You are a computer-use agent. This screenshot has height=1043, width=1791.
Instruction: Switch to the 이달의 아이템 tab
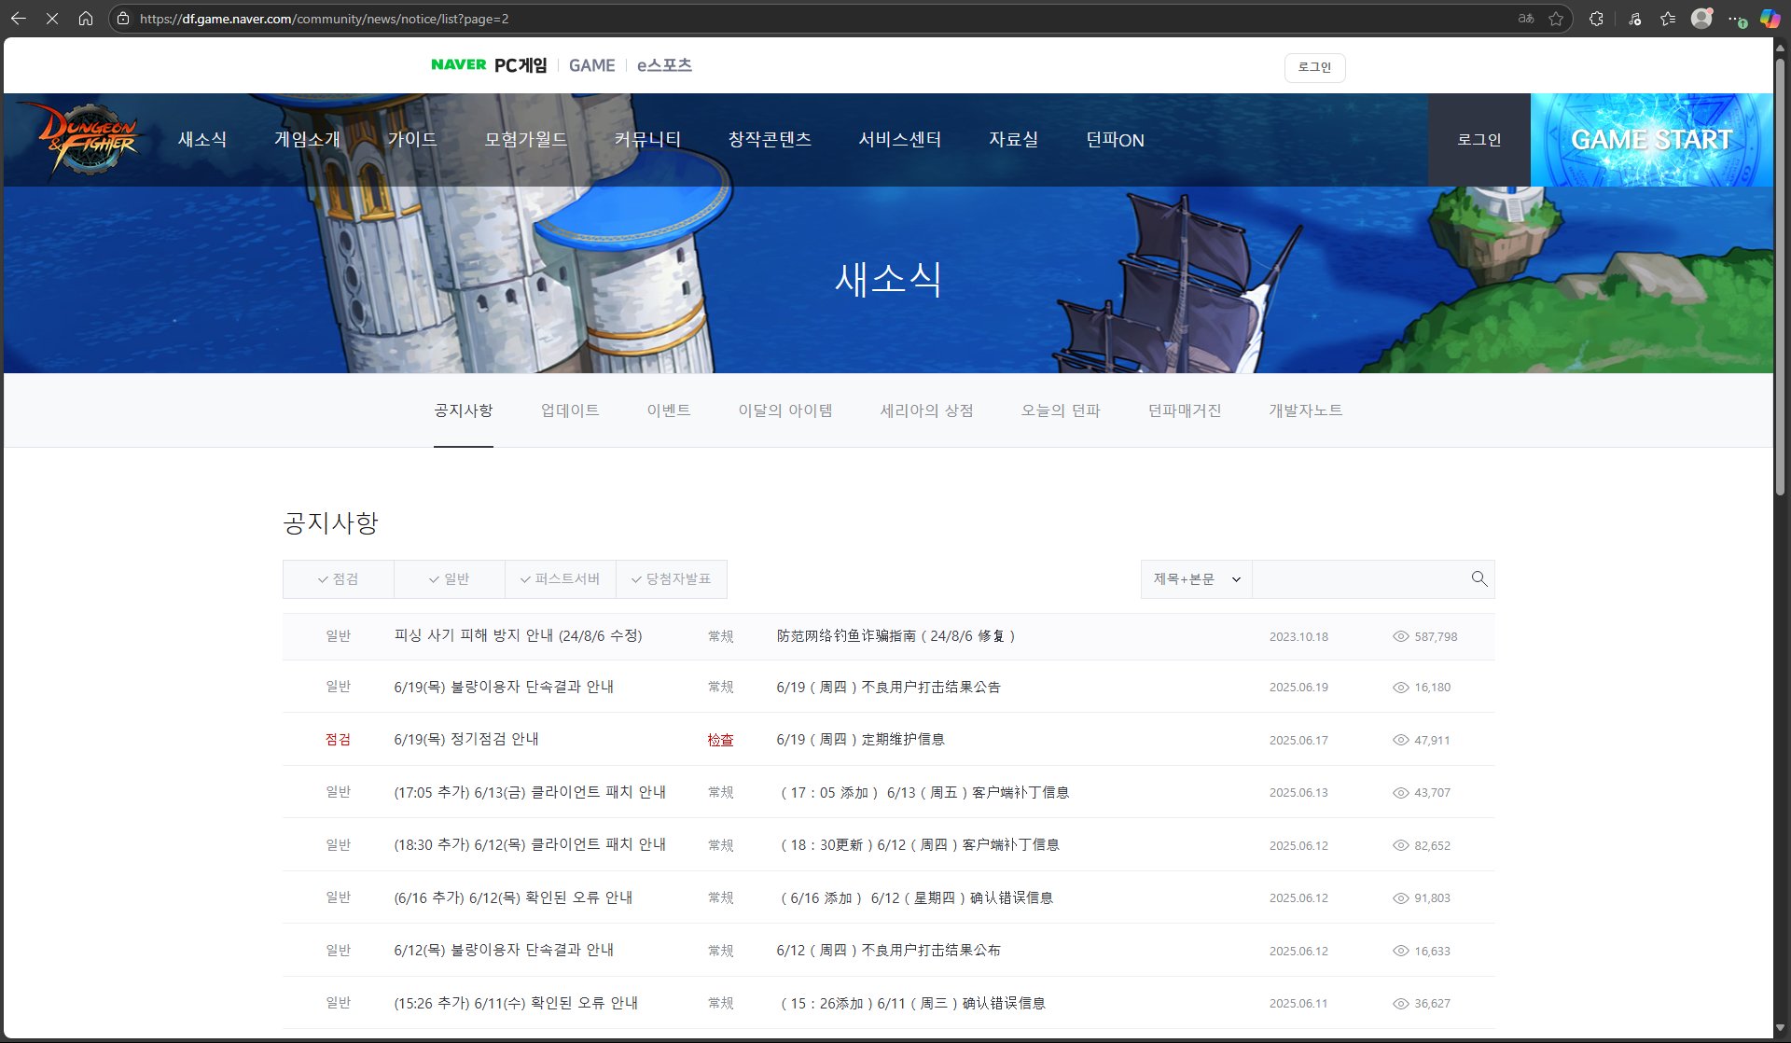785,410
